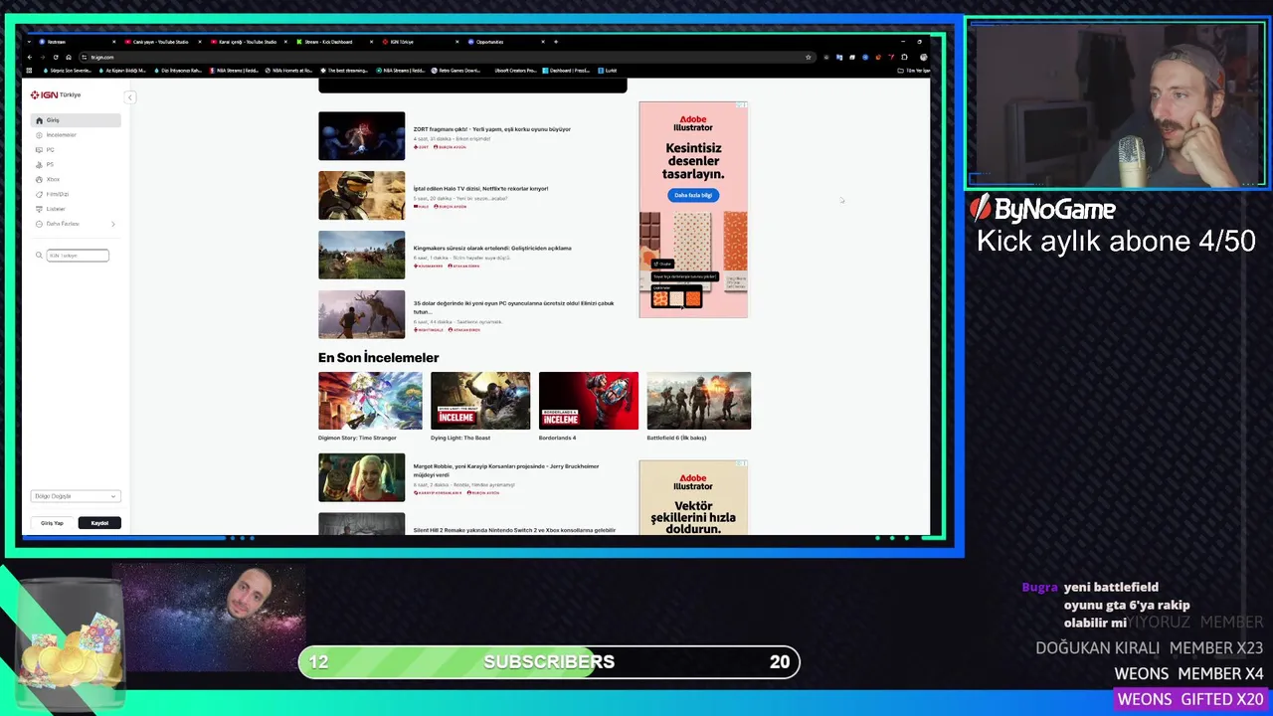Click Daha fazla bilgi in Adobe ad
1273x716 pixels.
[692, 195]
